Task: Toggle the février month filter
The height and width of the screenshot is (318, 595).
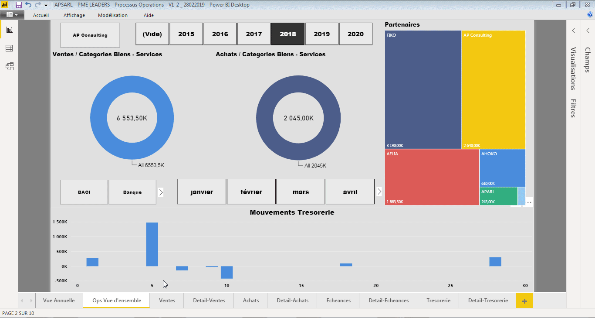Action: [x=251, y=191]
